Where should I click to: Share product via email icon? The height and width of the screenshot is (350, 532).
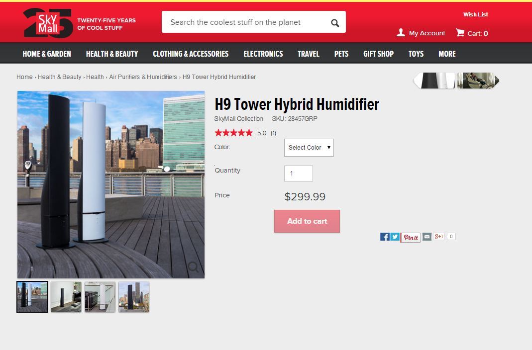coord(427,237)
